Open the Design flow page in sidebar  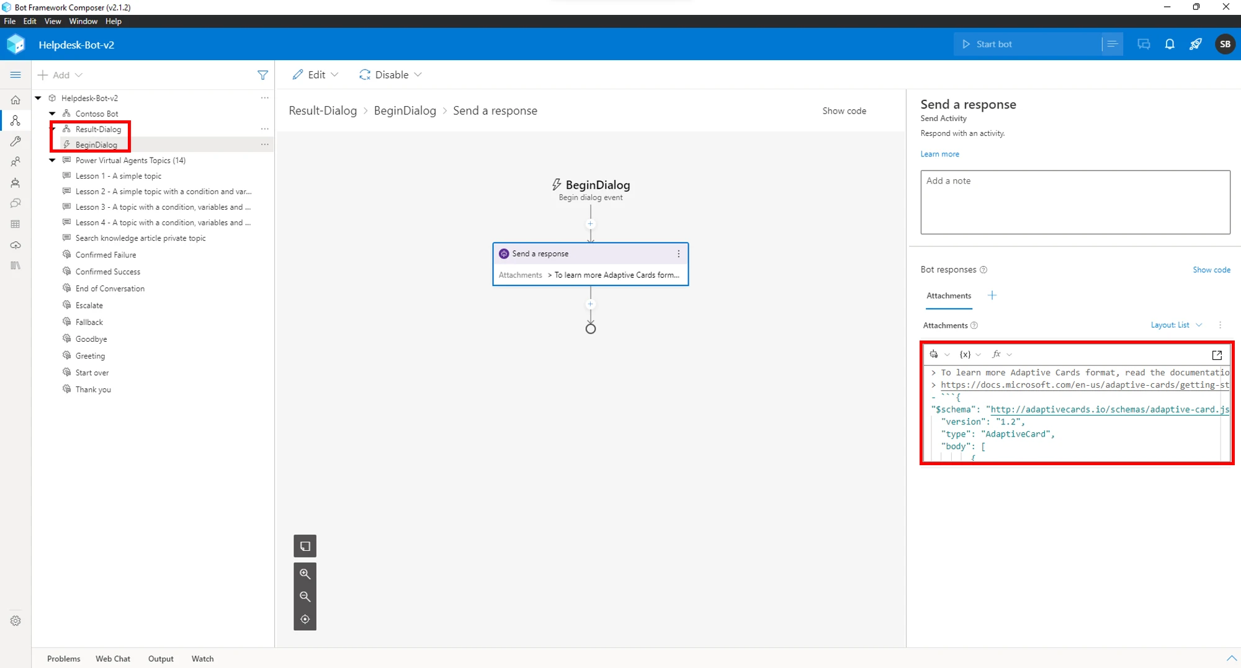coord(16,120)
